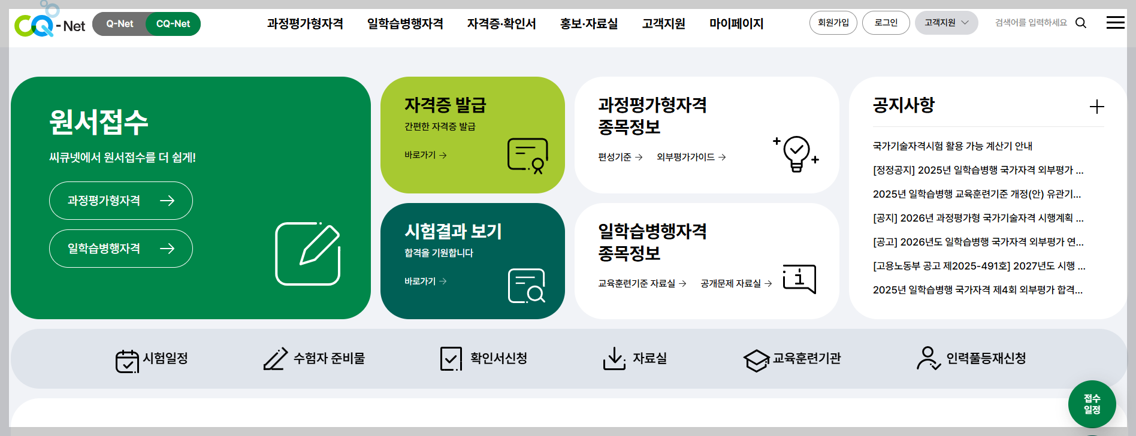Image resolution: width=1136 pixels, height=436 pixels.
Task: Open 과정평가형자격 main menu
Action: (x=305, y=24)
